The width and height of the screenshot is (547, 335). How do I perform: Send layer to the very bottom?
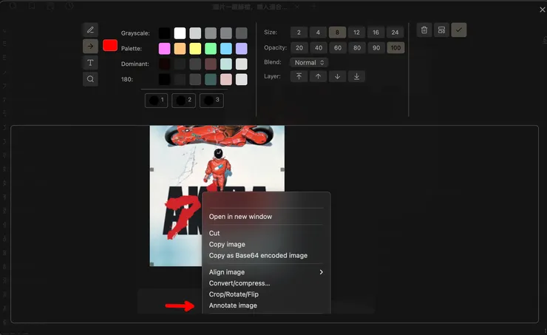click(x=356, y=76)
